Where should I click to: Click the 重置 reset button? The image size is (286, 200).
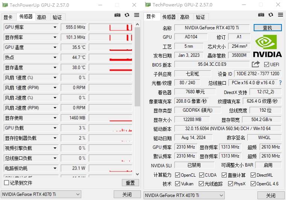(x=130, y=183)
